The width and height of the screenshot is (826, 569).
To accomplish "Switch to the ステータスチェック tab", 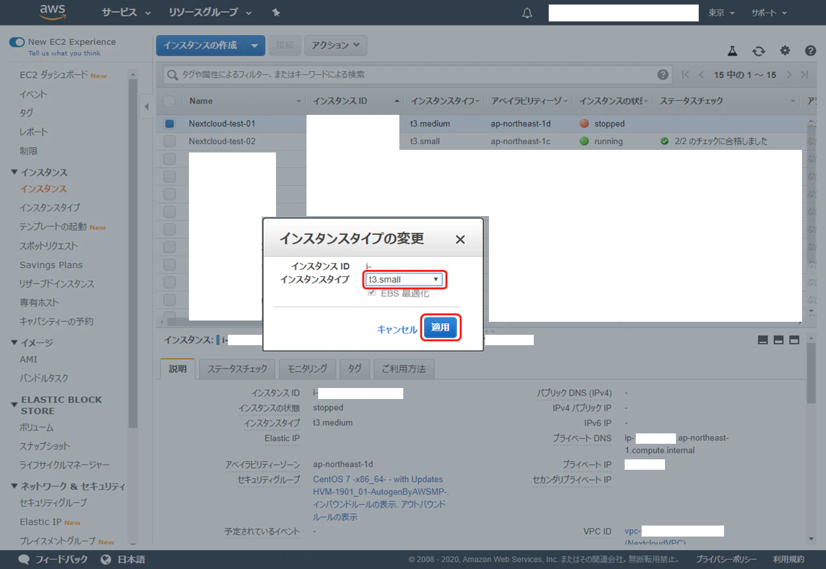I will pos(237,369).
